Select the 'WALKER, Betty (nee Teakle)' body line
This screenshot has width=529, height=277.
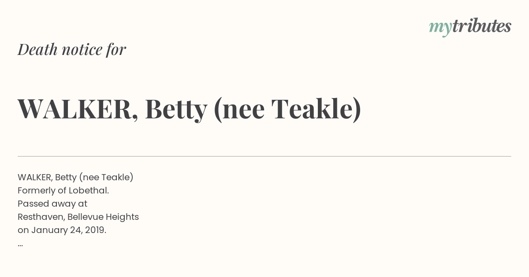tap(75, 177)
